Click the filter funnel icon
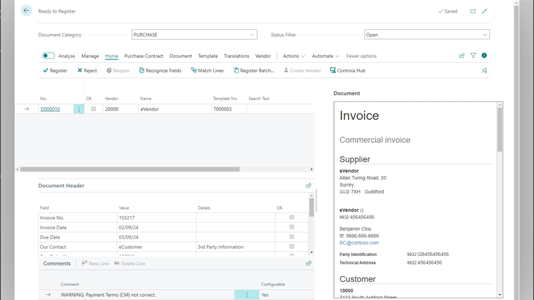 [473, 56]
